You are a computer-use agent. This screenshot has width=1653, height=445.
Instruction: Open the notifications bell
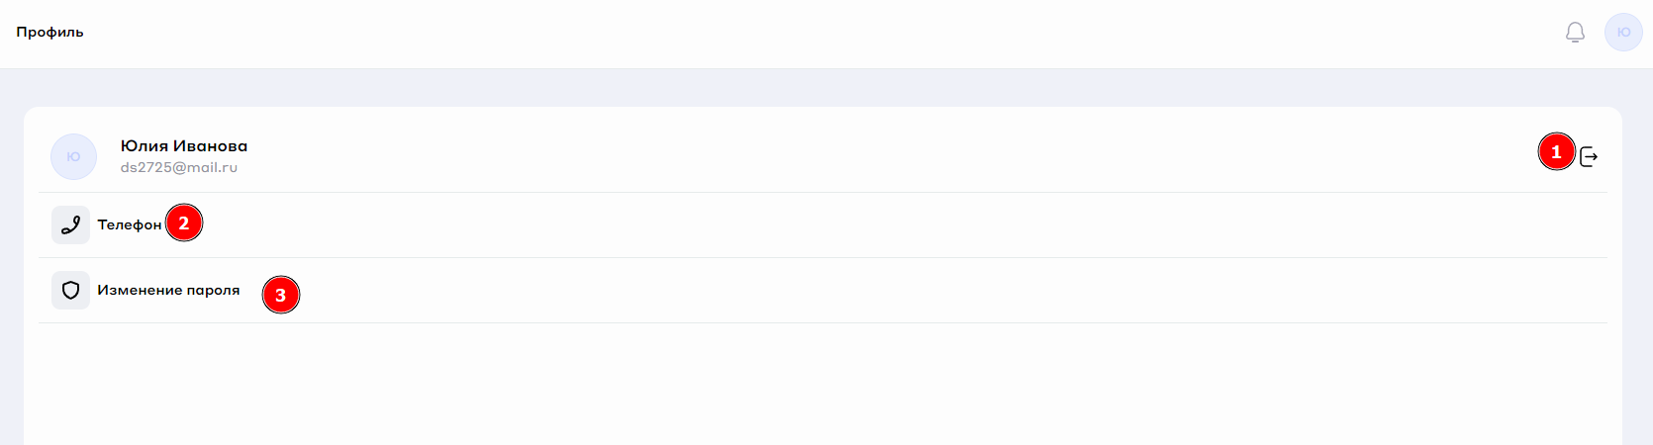coord(1575,33)
